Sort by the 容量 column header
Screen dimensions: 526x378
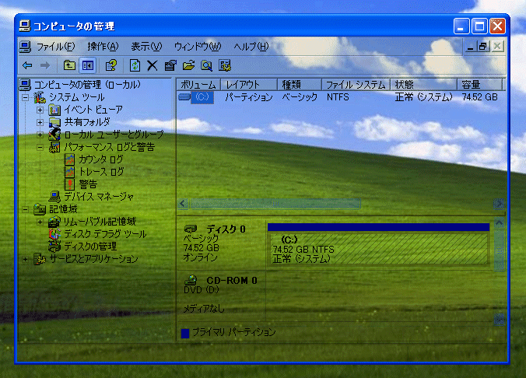coord(480,85)
